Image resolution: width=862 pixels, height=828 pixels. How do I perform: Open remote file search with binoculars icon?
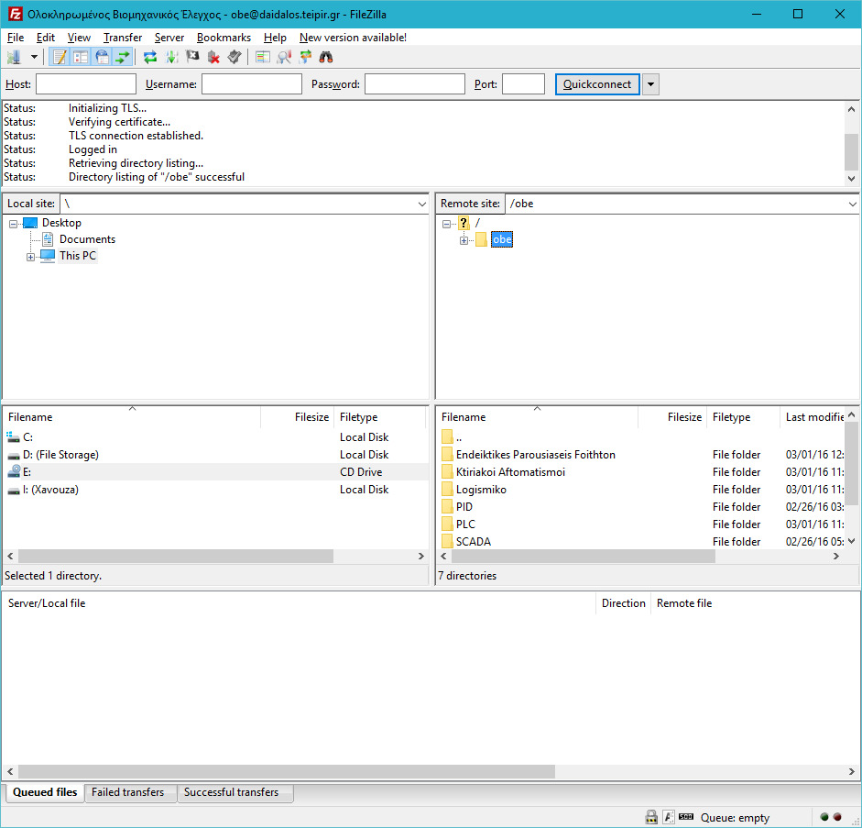(x=326, y=57)
